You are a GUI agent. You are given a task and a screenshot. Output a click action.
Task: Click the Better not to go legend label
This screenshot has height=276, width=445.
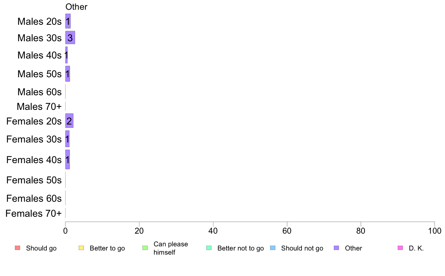pos(240,248)
